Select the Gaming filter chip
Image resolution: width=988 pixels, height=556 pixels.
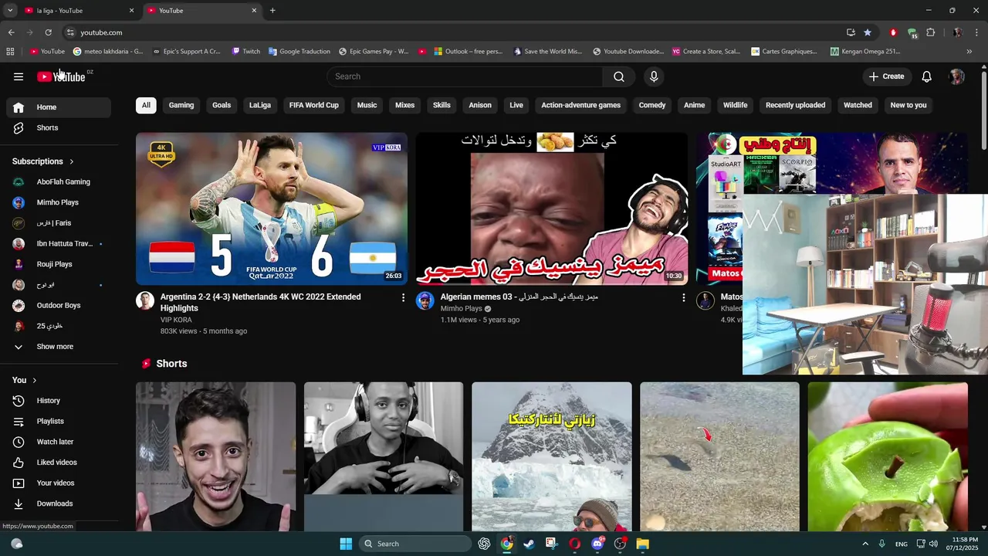(x=181, y=105)
